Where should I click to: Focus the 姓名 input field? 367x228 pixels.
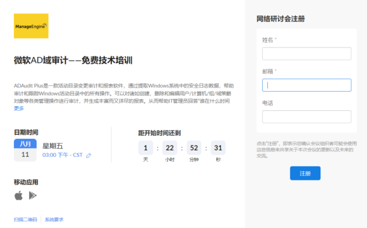point(306,54)
